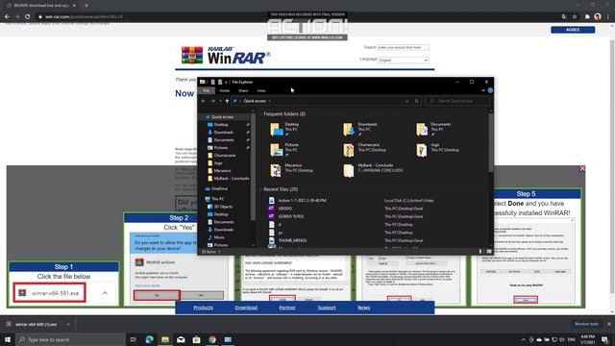Click Mostrar tudo in downloads bar
The image size is (615, 346).
click(586, 324)
